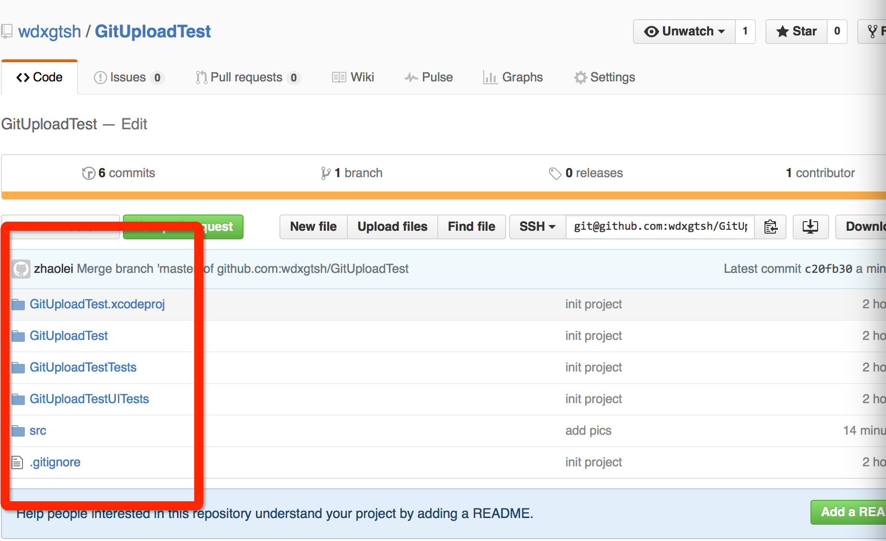Open the src folder
The height and width of the screenshot is (541, 886).
[x=38, y=431]
